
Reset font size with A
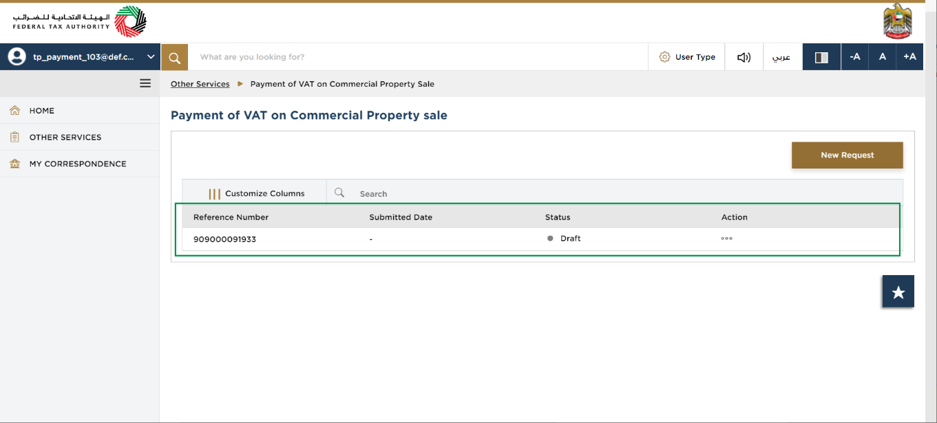[x=882, y=57]
